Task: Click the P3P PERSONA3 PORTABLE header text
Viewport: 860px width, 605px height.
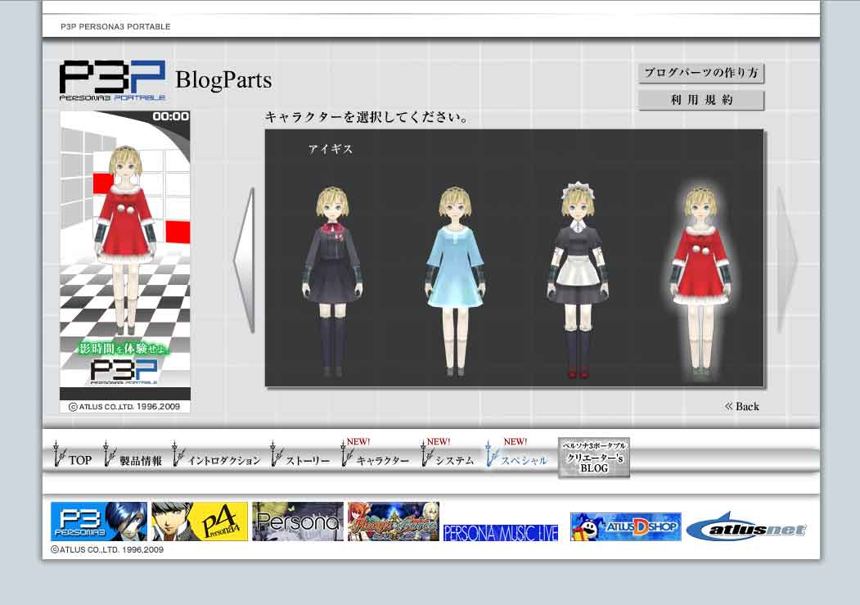Action: coord(115,26)
